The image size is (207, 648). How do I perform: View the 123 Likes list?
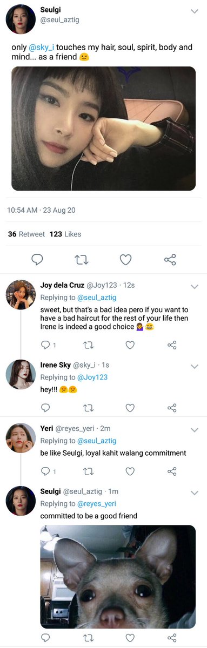(65, 234)
